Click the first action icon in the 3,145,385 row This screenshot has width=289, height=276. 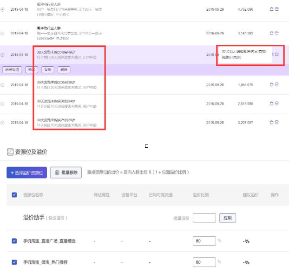pos(271,33)
